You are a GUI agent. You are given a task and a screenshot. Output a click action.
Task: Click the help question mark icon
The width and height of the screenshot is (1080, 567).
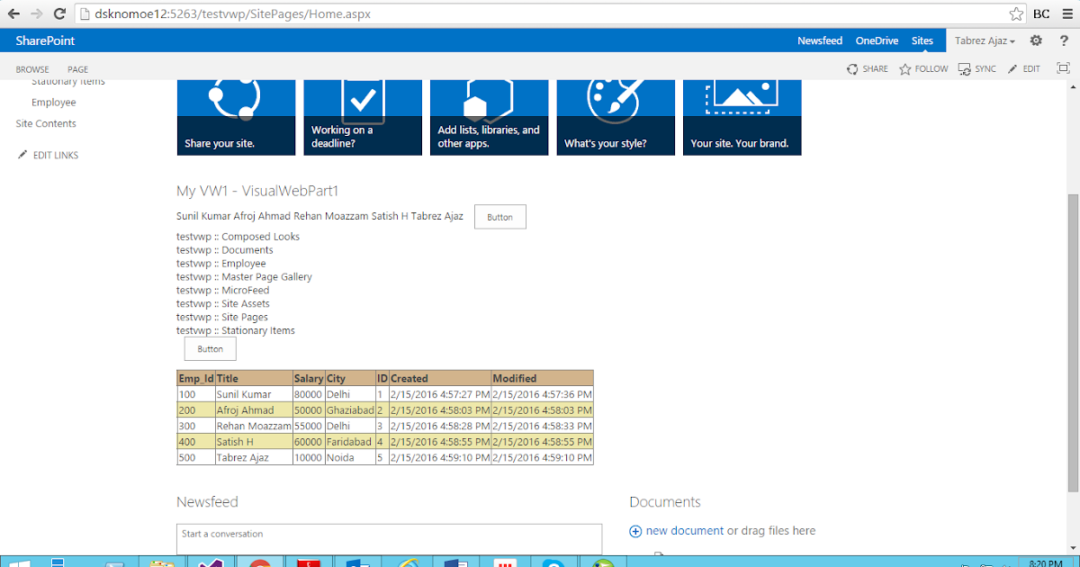(1065, 40)
